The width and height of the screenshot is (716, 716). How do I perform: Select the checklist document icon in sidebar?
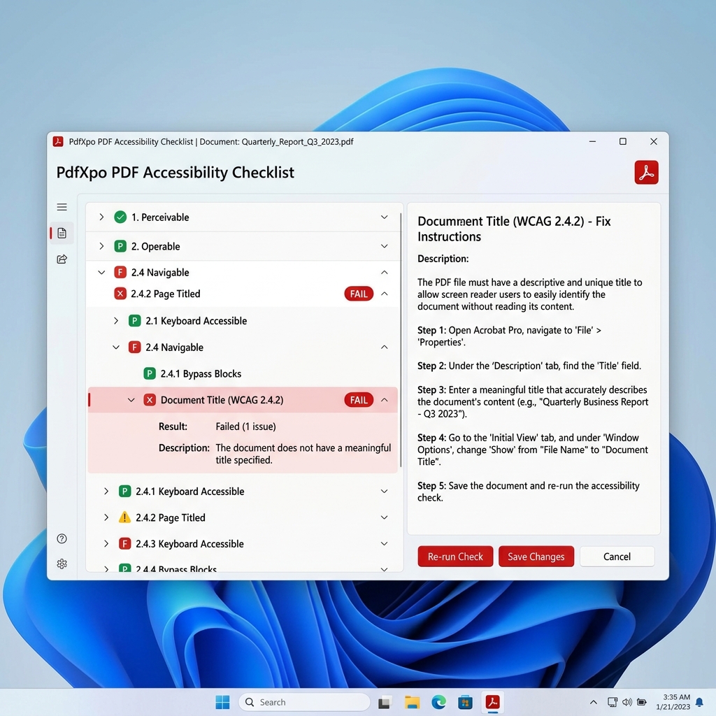(x=62, y=233)
